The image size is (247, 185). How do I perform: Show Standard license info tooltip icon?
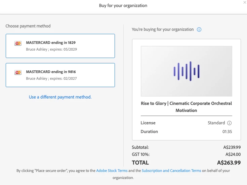(x=230, y=123)
